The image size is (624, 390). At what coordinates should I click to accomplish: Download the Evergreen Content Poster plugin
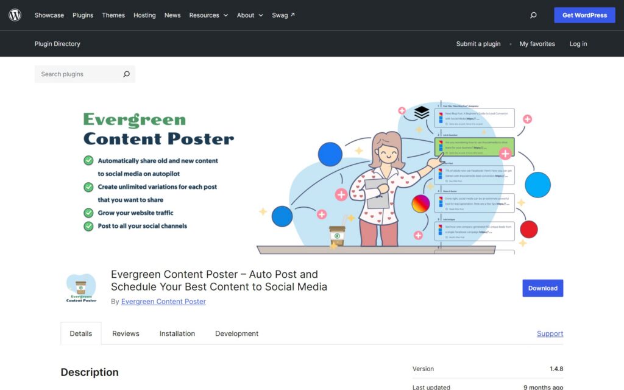point(543,288)
